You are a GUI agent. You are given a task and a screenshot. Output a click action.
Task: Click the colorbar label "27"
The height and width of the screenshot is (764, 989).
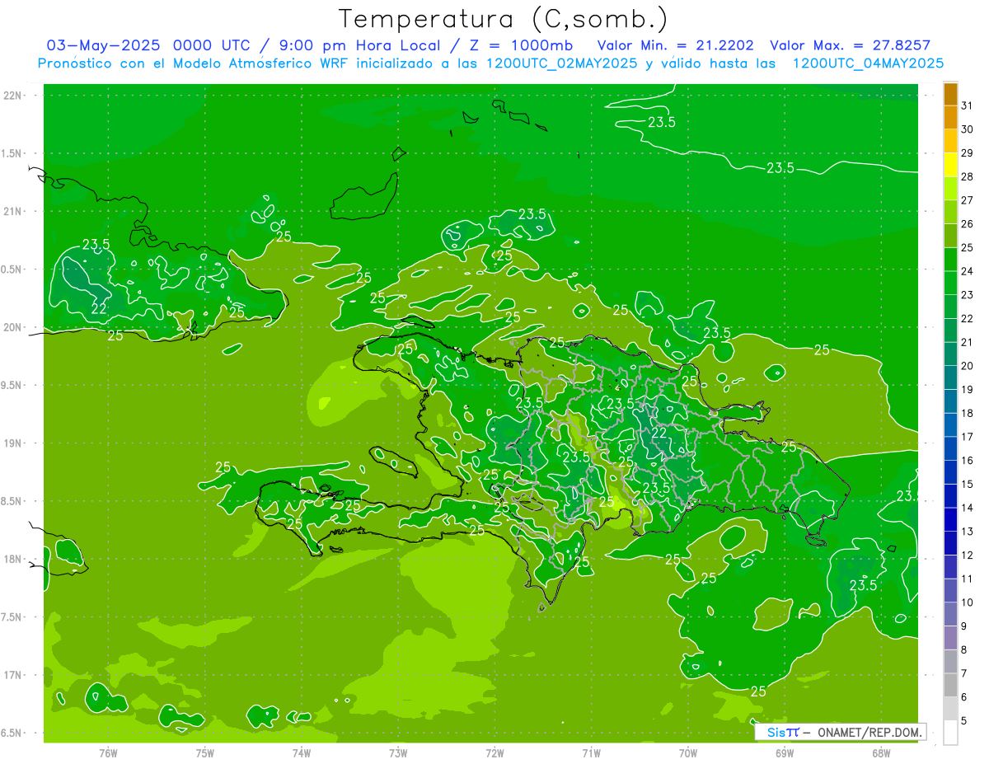(x=968, y=200)
